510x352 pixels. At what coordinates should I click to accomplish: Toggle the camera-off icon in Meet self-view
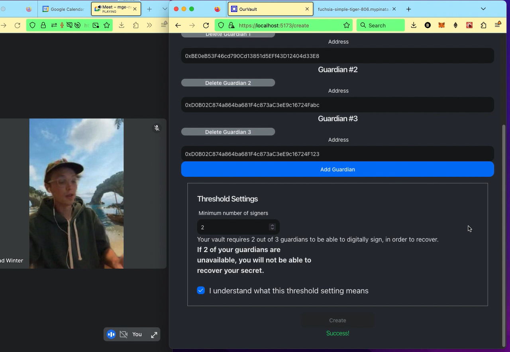coord(124,334)
